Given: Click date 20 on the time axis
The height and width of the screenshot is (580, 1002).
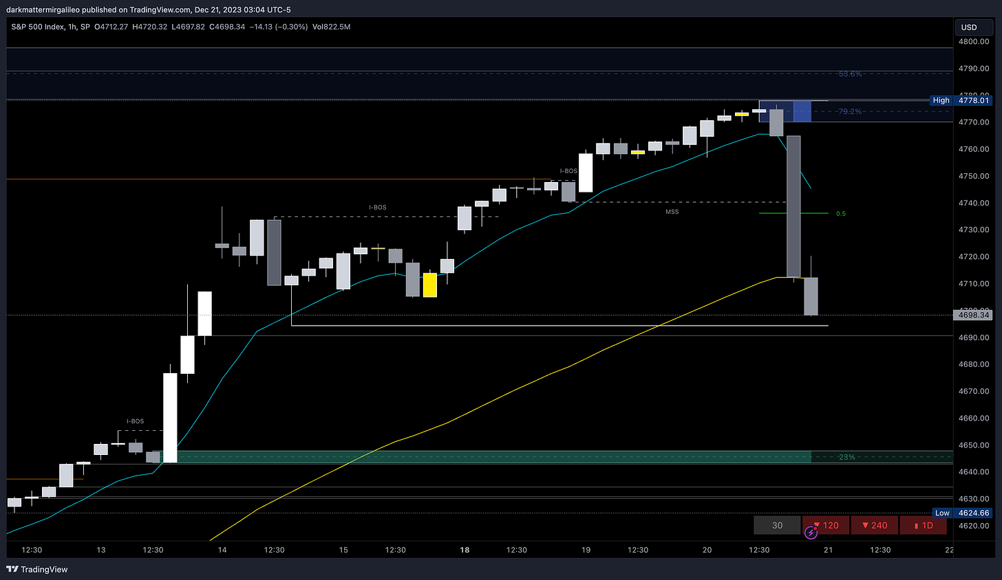Looking at the screenshot, I should click(x=707, y=550).
